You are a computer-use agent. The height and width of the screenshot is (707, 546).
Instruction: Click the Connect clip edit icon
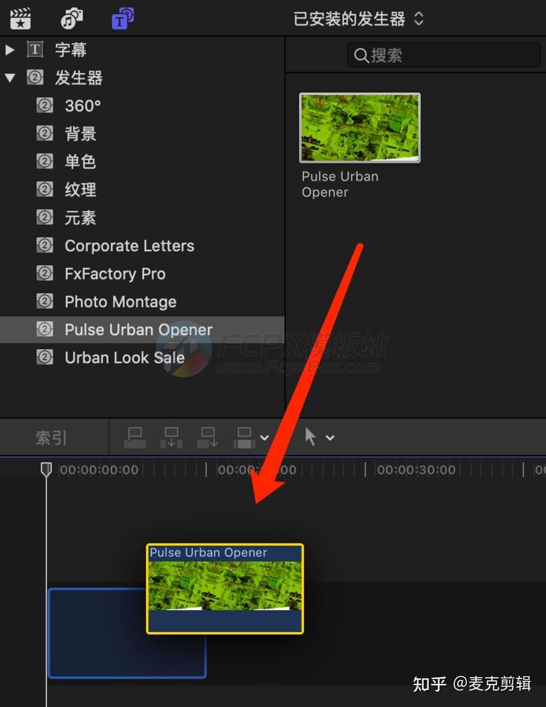[x=134, y=437]
